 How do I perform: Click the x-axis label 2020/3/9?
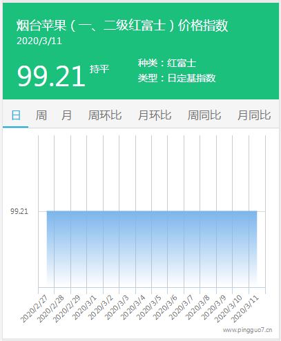[214, 308]
